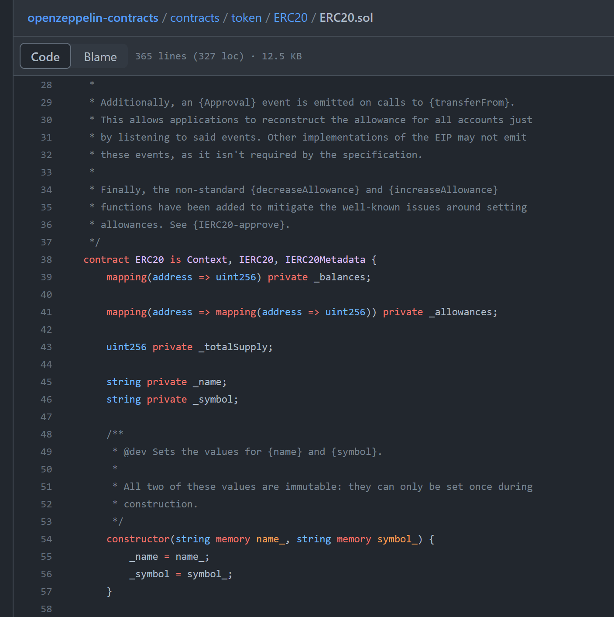Click the _totalSupply variable declaration
The height and width of the screenshot is (617, 614).
click(233, 347)
